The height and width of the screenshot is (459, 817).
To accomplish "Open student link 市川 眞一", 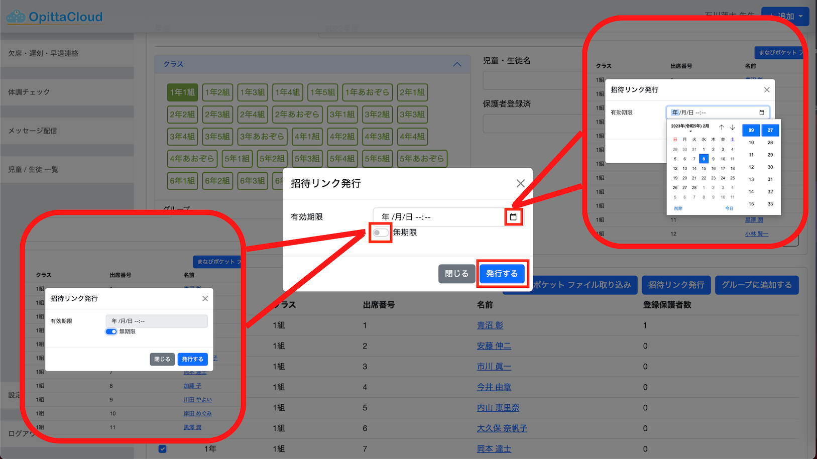I will click(494, 367).
